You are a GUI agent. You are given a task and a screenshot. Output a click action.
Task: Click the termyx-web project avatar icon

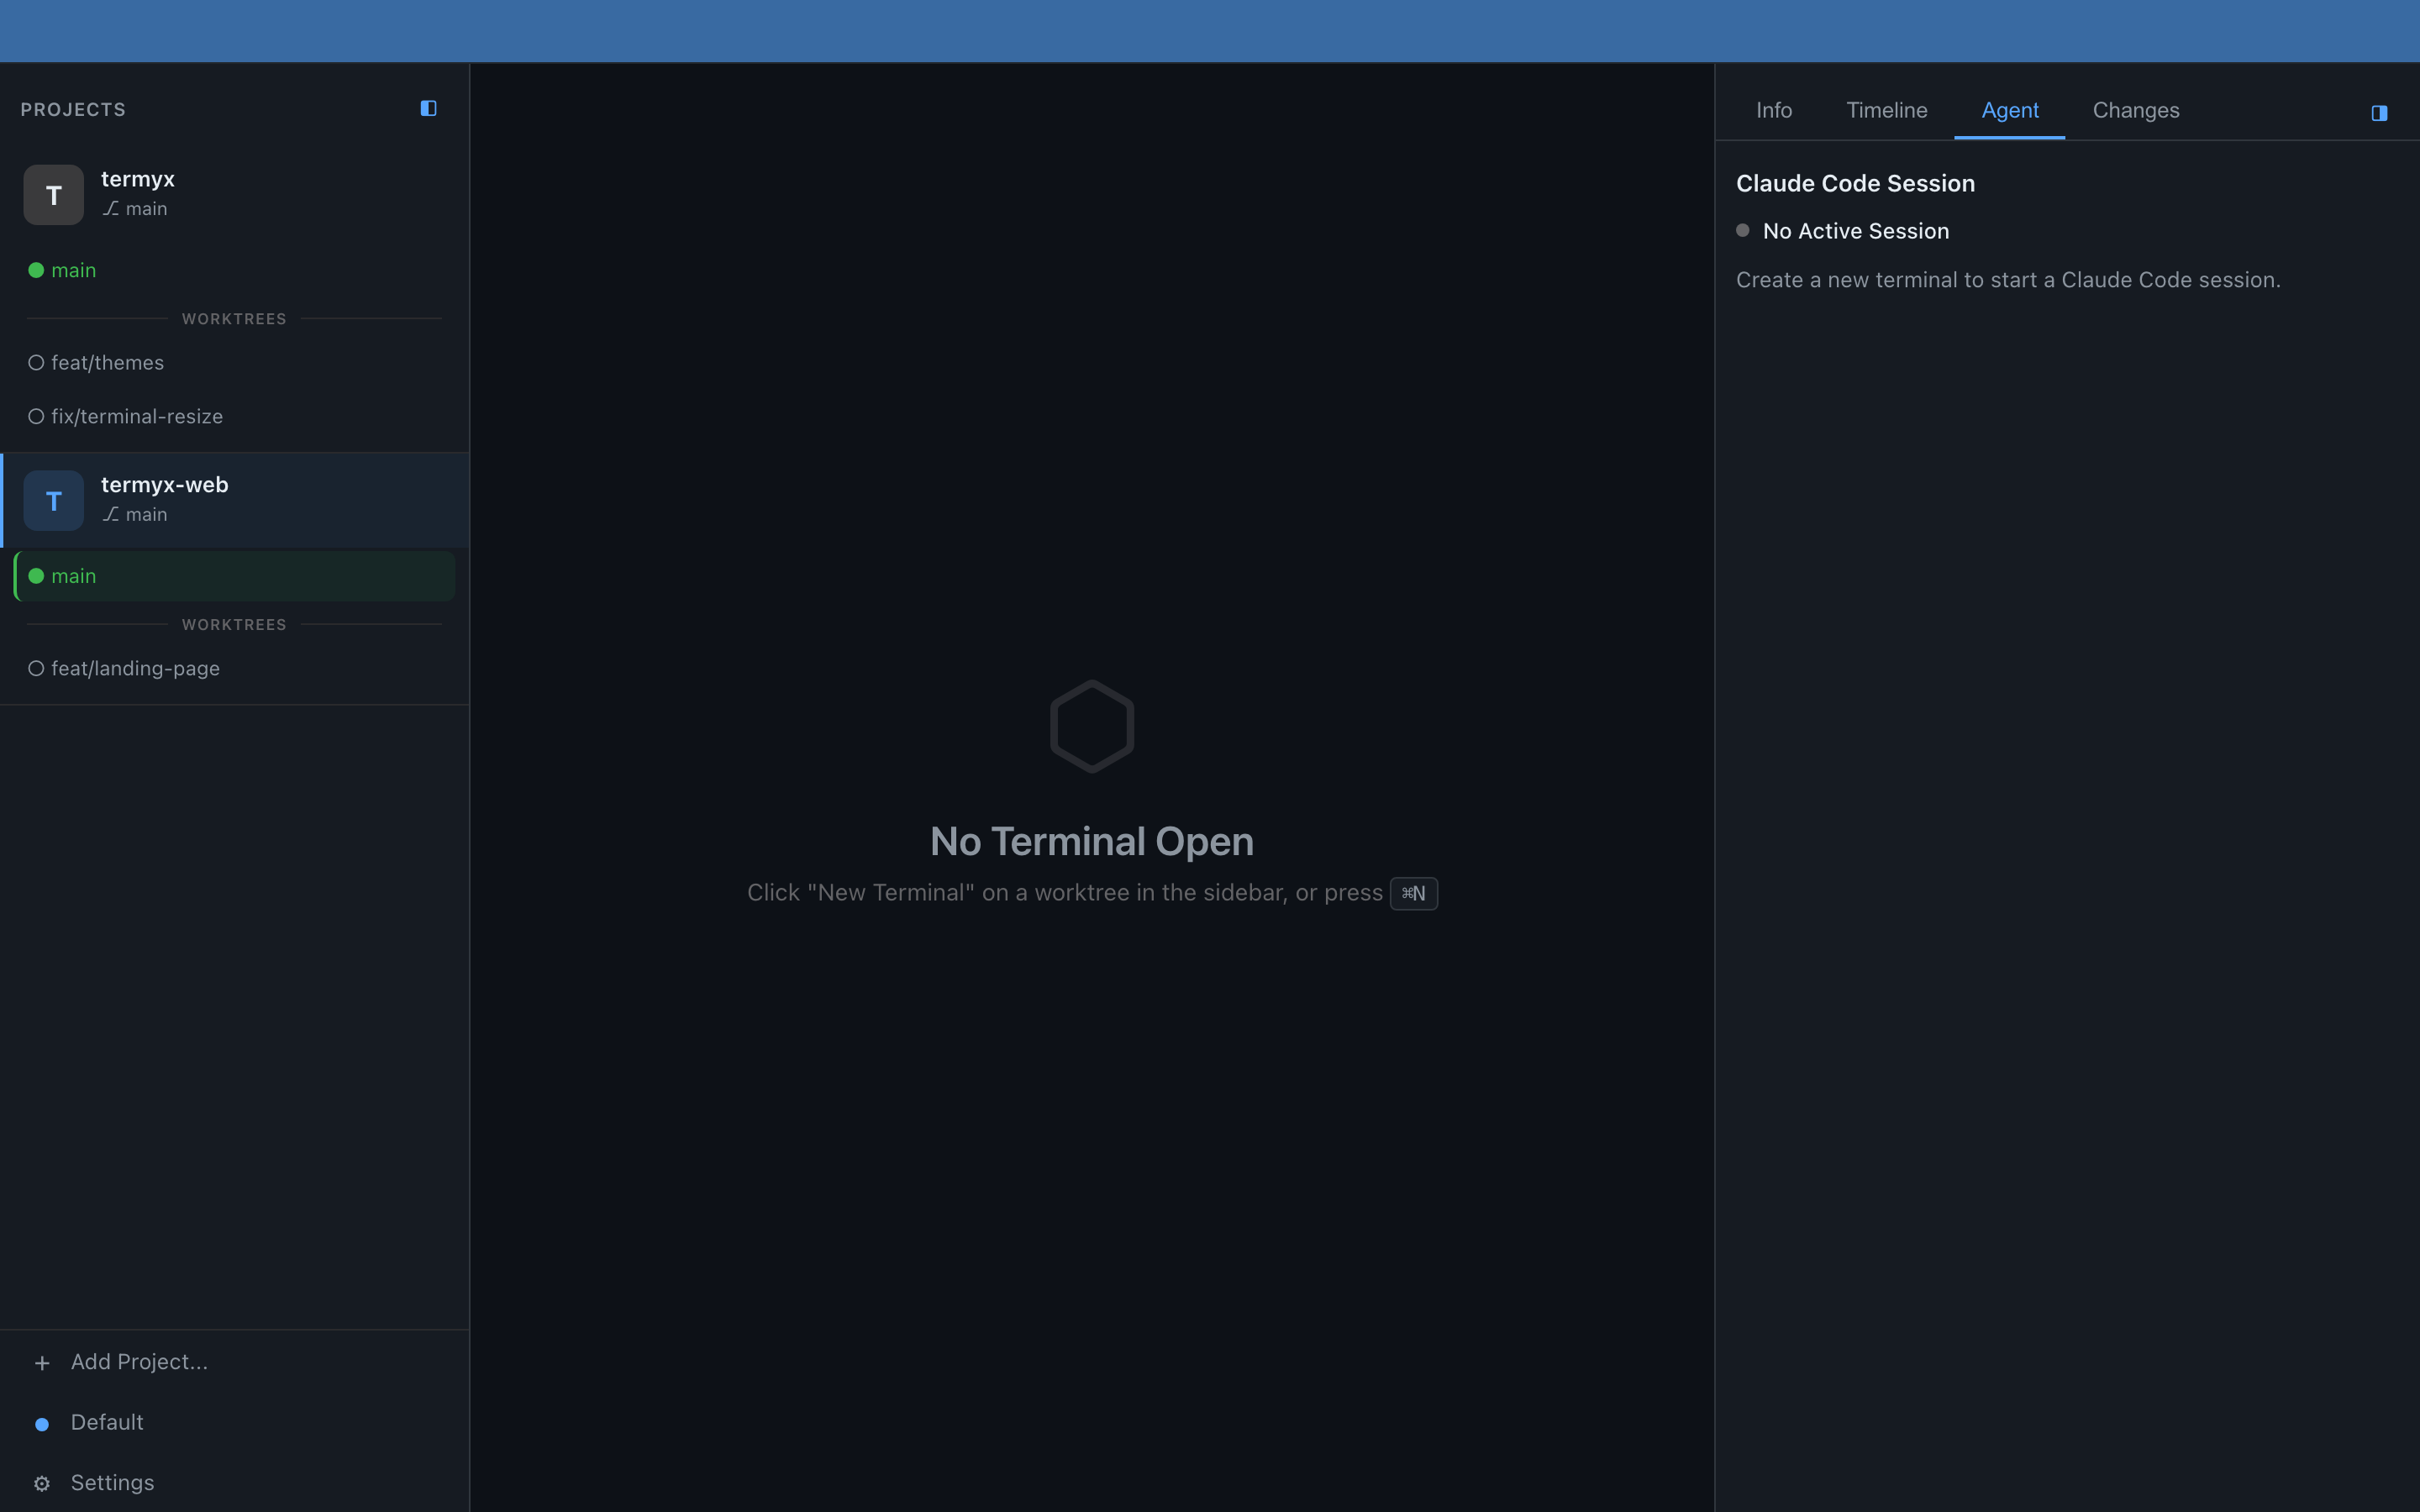point(54,501)
